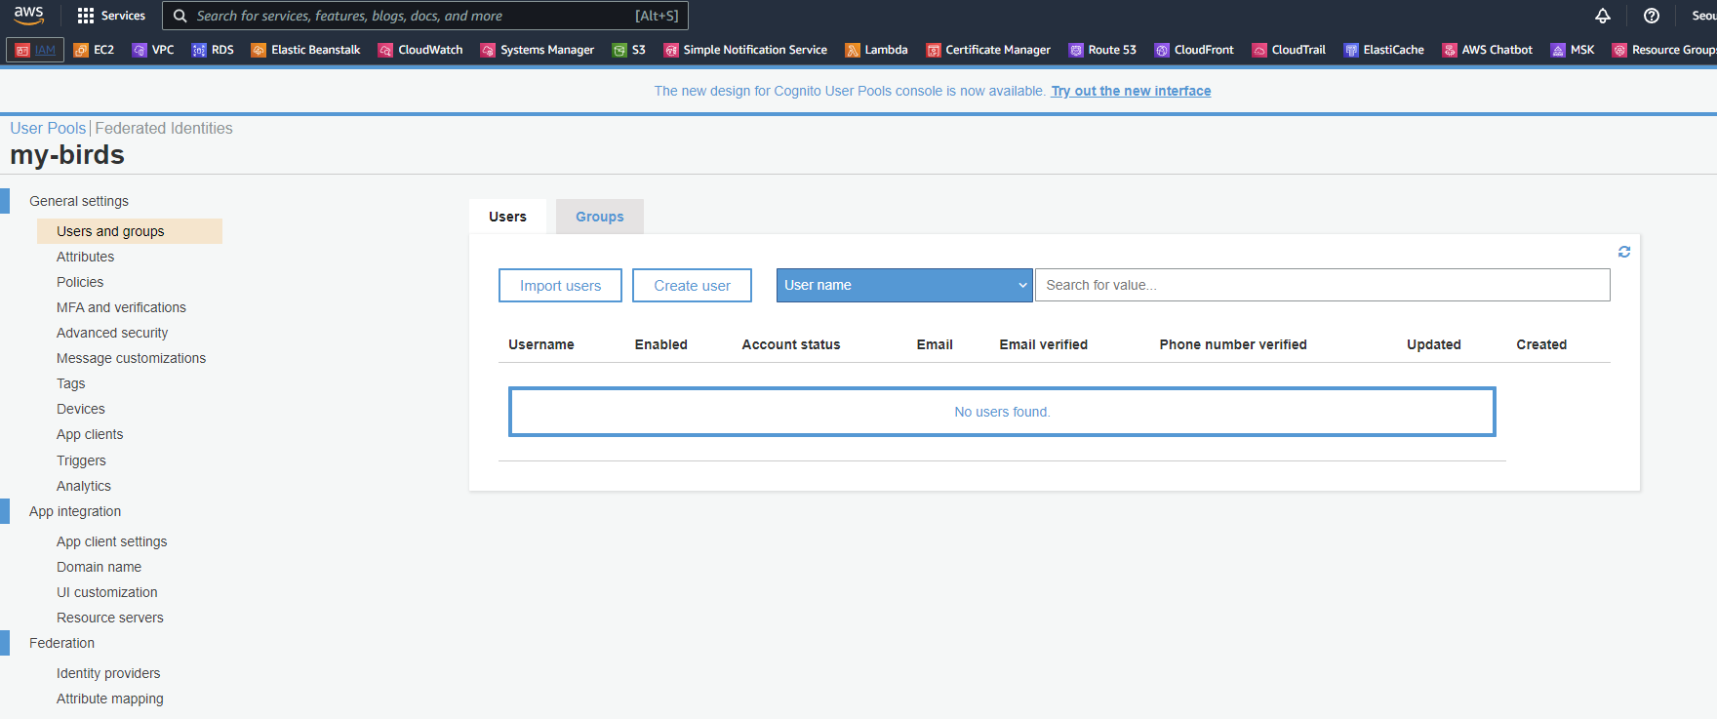Open the VPC bookmark shortcut
This screenshot has height=719, width=1717.
coord(153,50)
